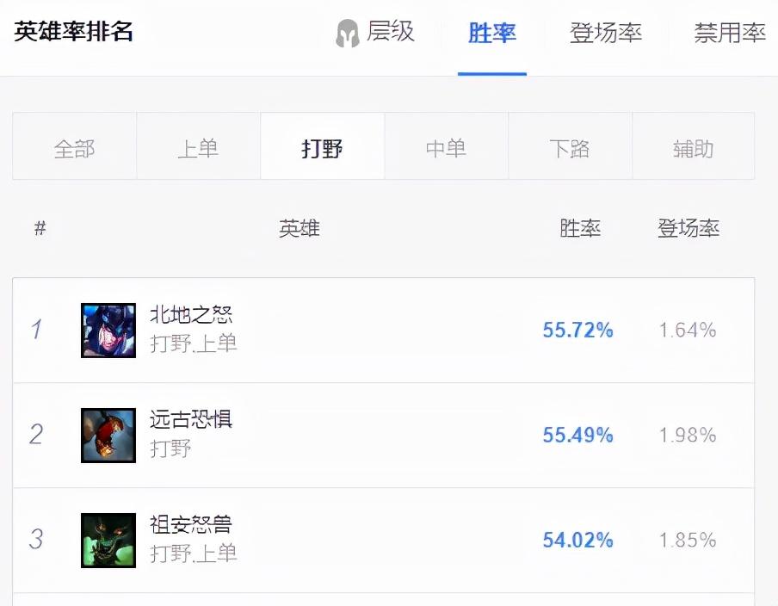Click the helmet tier icon
The height and width of the screenshot is (606, 778).
(x=348, y=34)
